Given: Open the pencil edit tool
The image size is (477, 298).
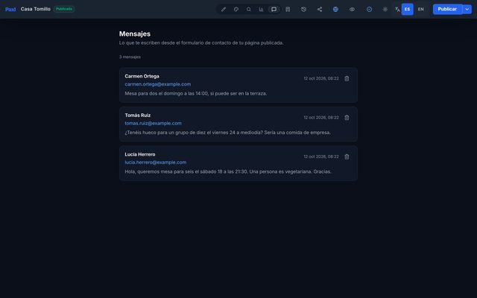Looking at the screenshot, I should click(x=224, y=9).
